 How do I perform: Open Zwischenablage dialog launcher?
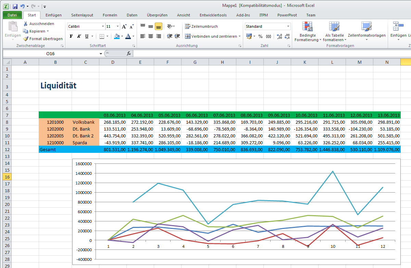[x=62, y=46]
